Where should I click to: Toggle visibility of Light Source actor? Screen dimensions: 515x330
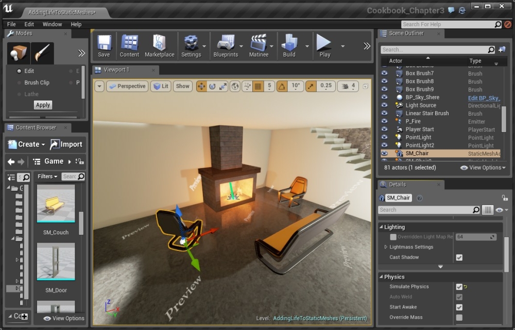click(384, 105)
